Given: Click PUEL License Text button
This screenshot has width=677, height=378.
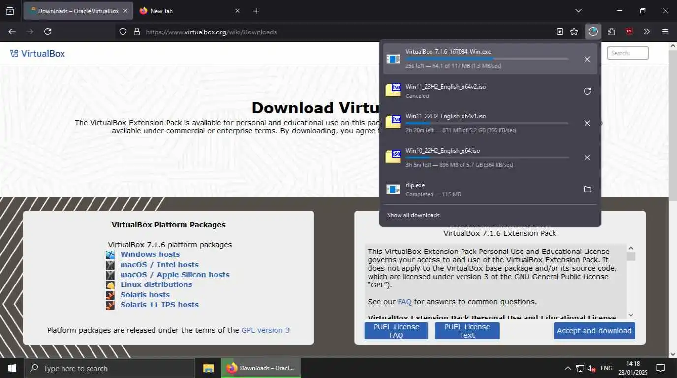Looking at the screenshot, I should (x=467, y=331).
